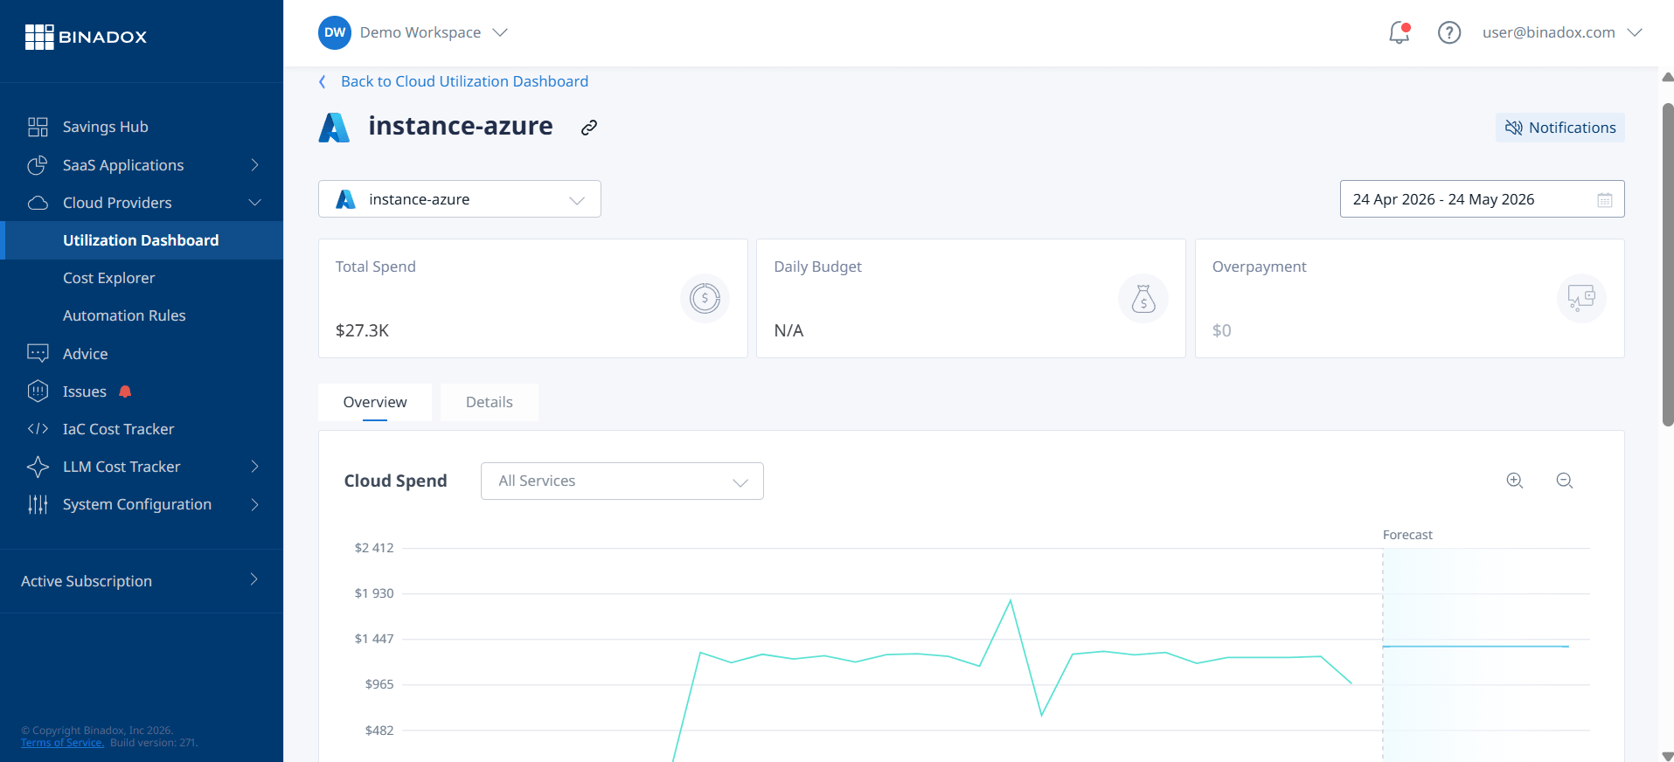The height and width of the screenshot is (762, 1674).
Task: Click the Savings Hub grid icon
Action: [x=38, y=127]
